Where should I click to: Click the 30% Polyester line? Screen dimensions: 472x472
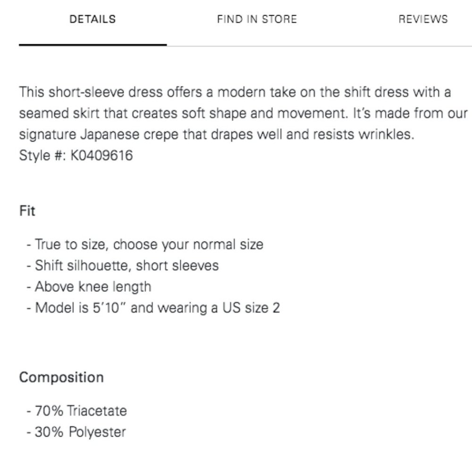click(76, 432)
